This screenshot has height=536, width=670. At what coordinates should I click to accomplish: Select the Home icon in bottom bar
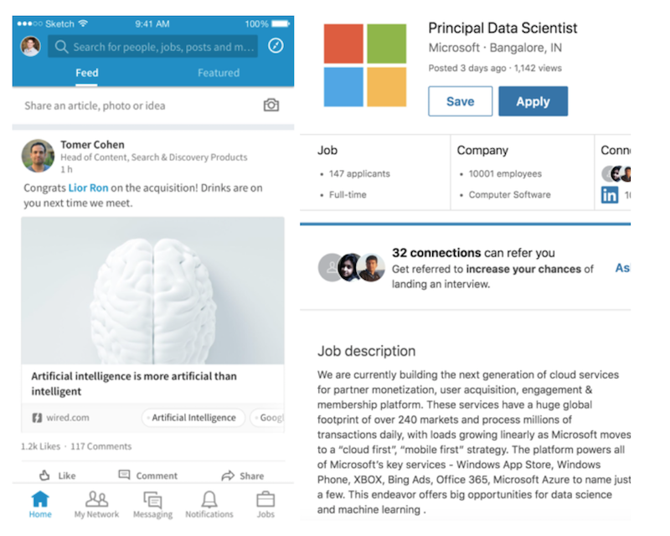(x=40, y=504)
